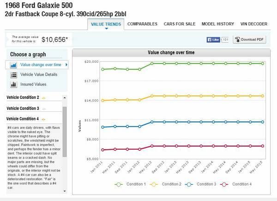Screen dimensions: 277x201
Task: Click the conditions panel scrollbar thumb
Action: 65,132
